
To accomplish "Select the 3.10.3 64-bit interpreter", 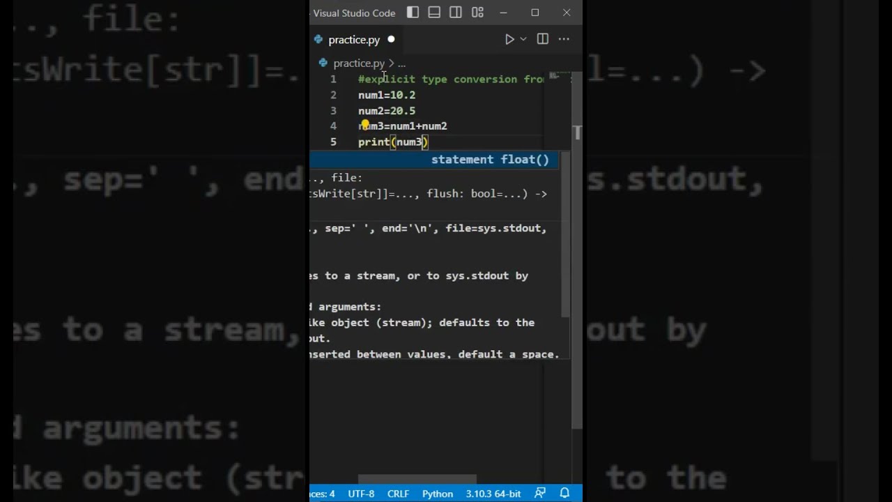I will click(x=493, y=494).
